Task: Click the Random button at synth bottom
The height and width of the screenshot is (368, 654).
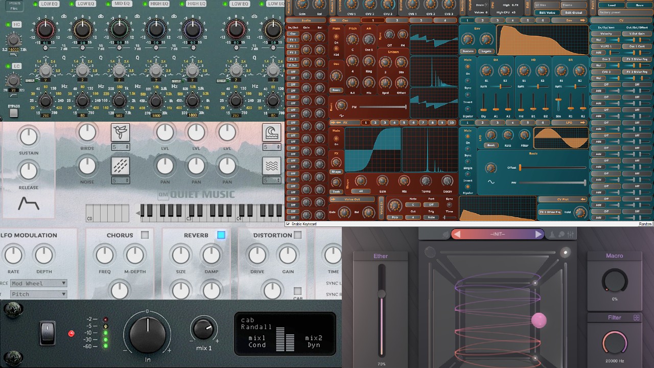Action: [x=645, y=224]
